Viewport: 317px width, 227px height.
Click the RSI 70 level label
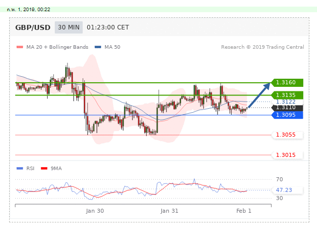click(x=279, y=179)
